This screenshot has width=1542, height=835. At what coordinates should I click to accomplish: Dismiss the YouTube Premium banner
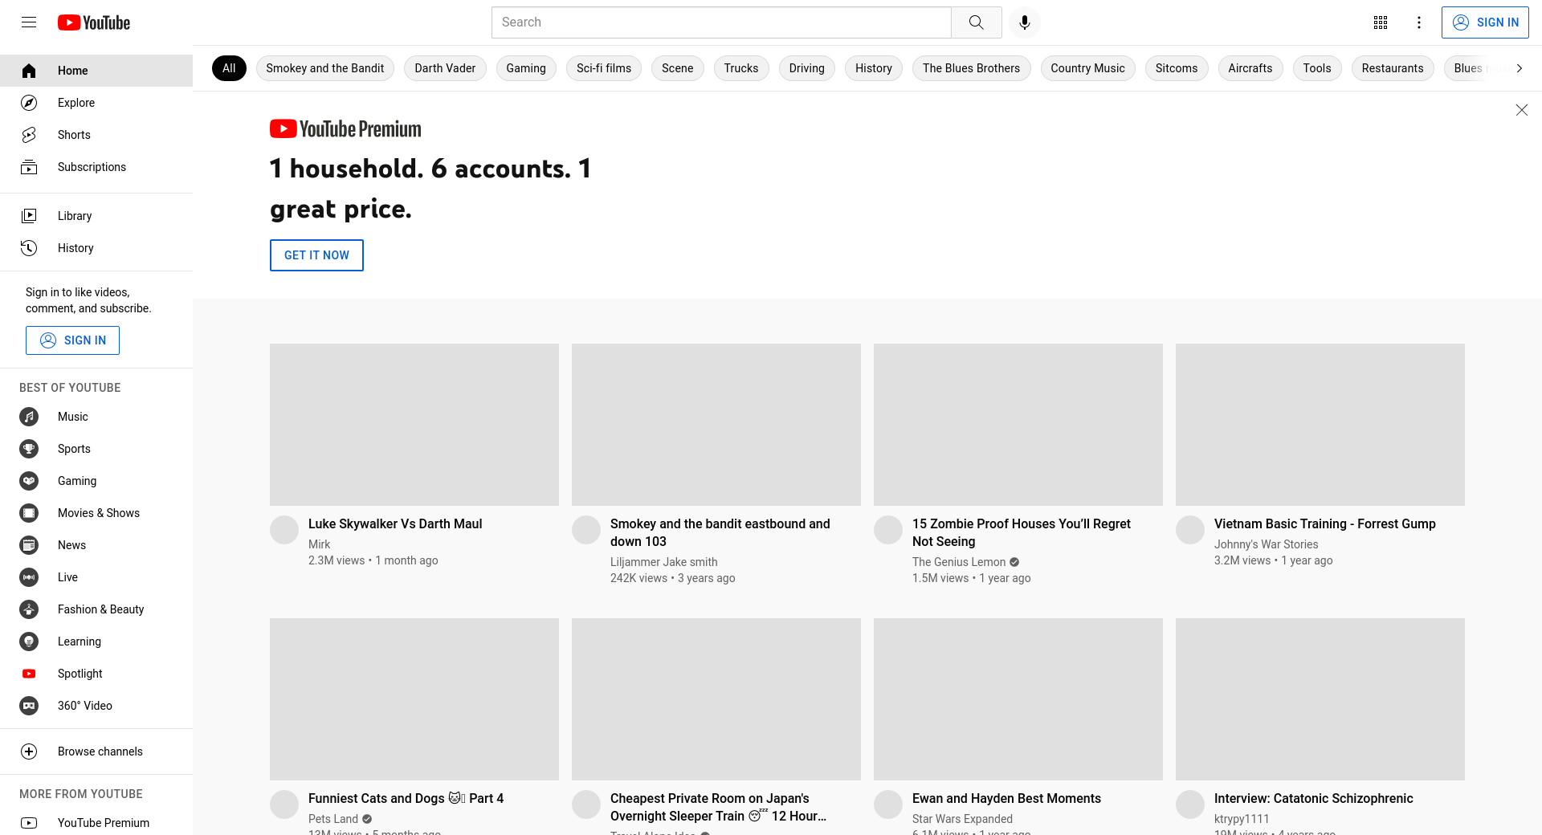[x=1521, y=110]
